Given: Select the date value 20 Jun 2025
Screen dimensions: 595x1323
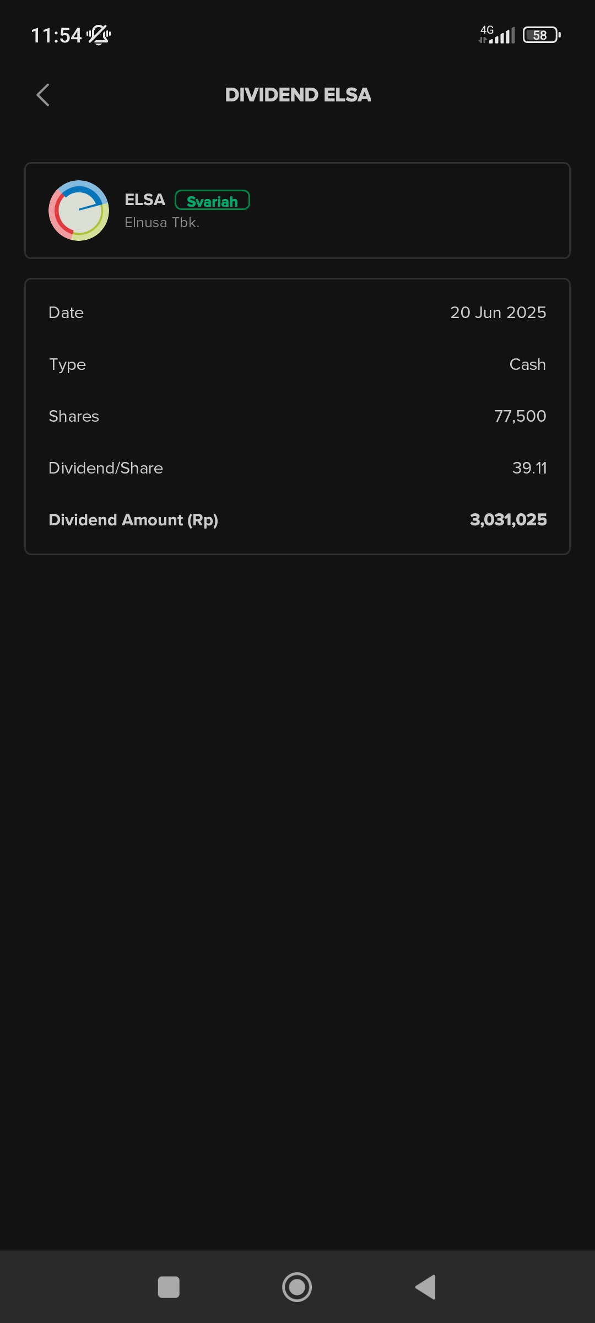Looking at the screenshot, I should tap(498, 313).
